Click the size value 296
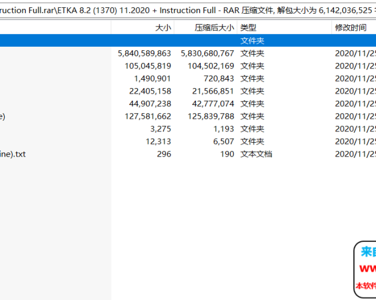376x300 pixels. pos(164,154)
